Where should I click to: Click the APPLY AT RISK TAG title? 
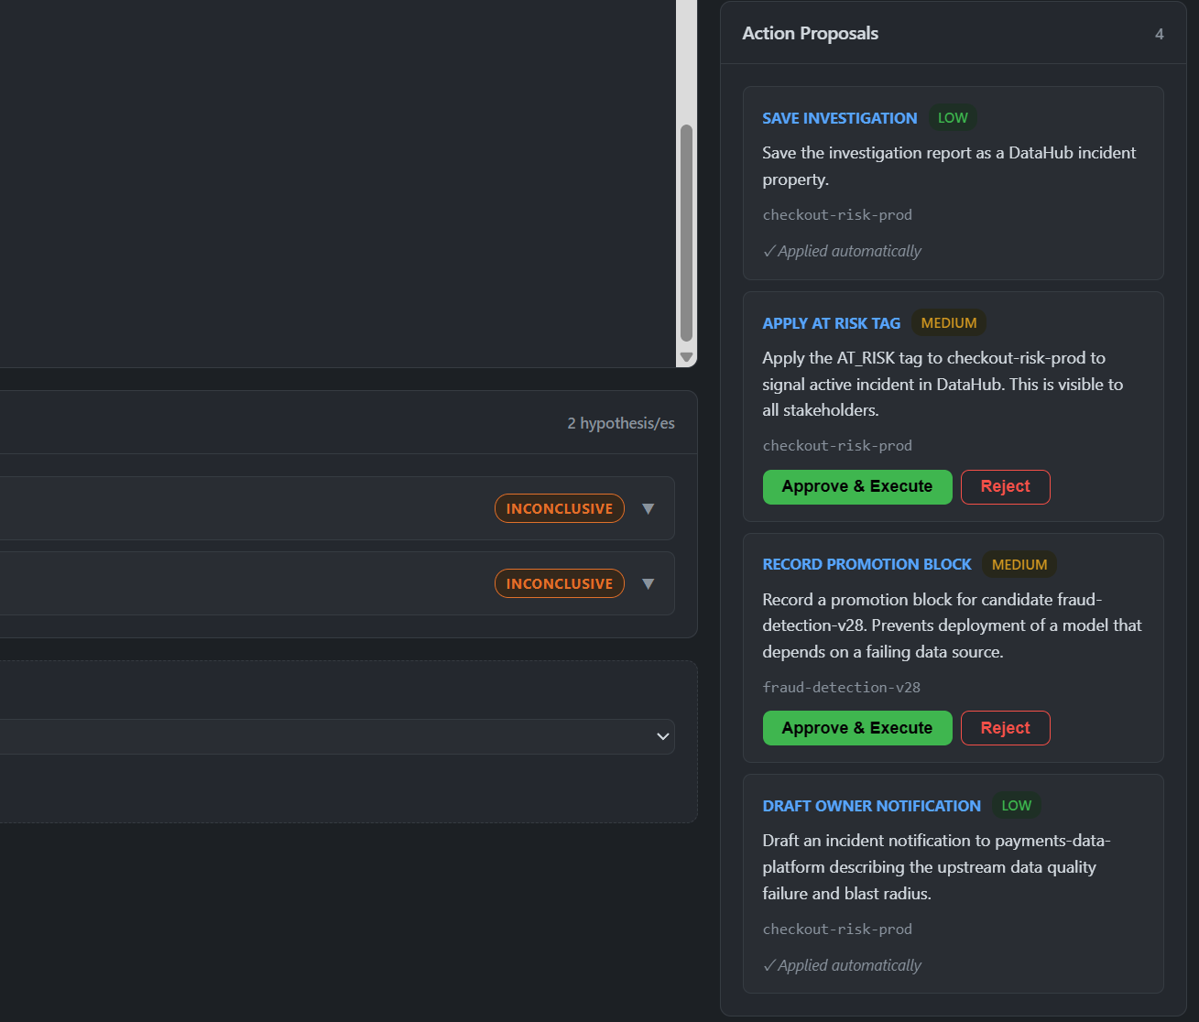click(832, 323)
